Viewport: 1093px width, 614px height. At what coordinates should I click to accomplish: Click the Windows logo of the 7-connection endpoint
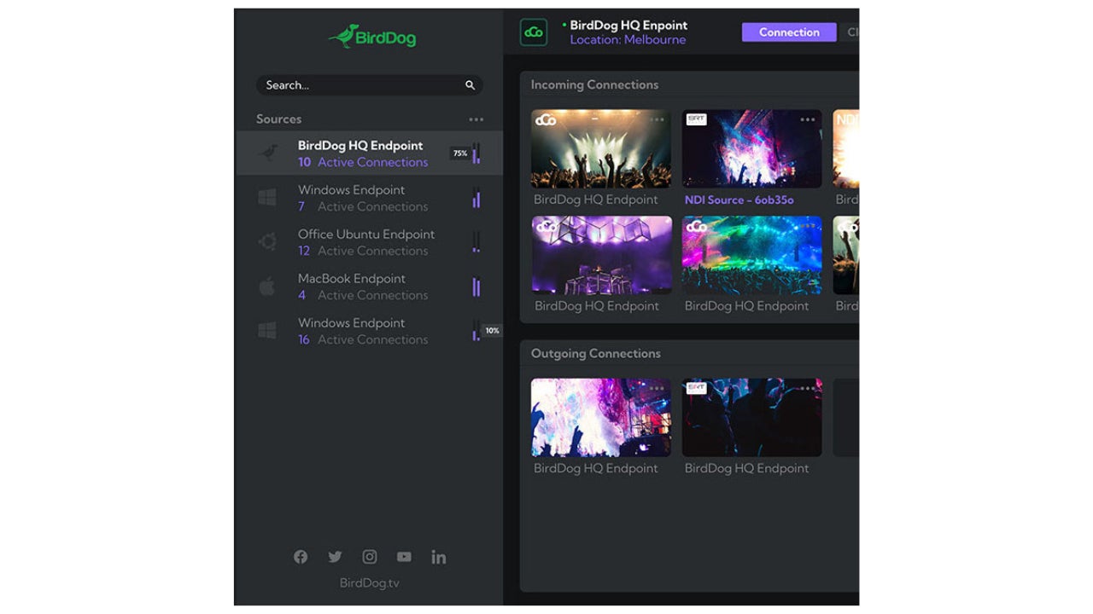tap(267, 198)
